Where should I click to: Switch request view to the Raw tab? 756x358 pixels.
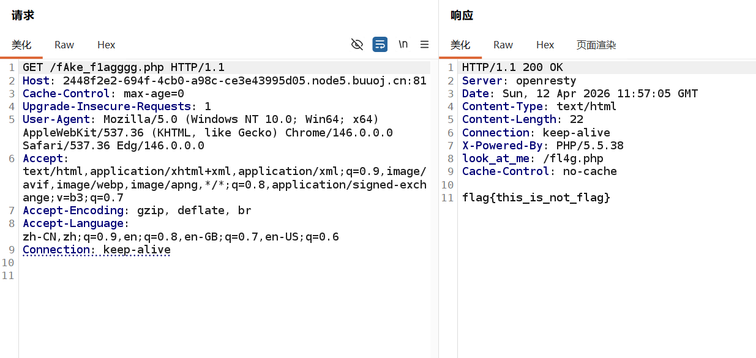(64, 45)
